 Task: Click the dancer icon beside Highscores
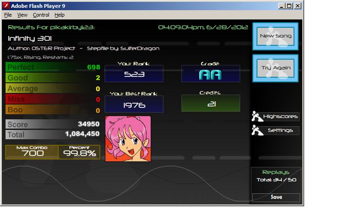pos(257,116)
